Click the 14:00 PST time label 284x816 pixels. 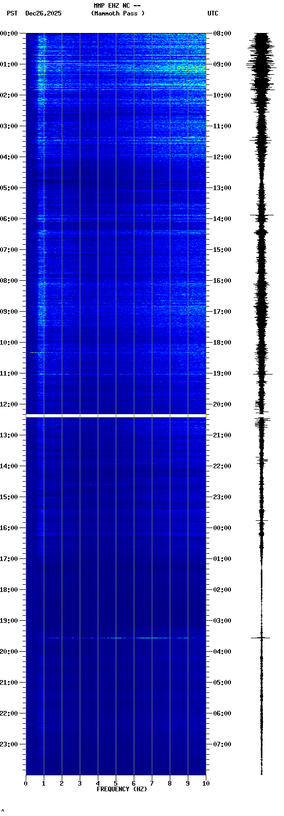pyautogui.click(x=9, y=466)
